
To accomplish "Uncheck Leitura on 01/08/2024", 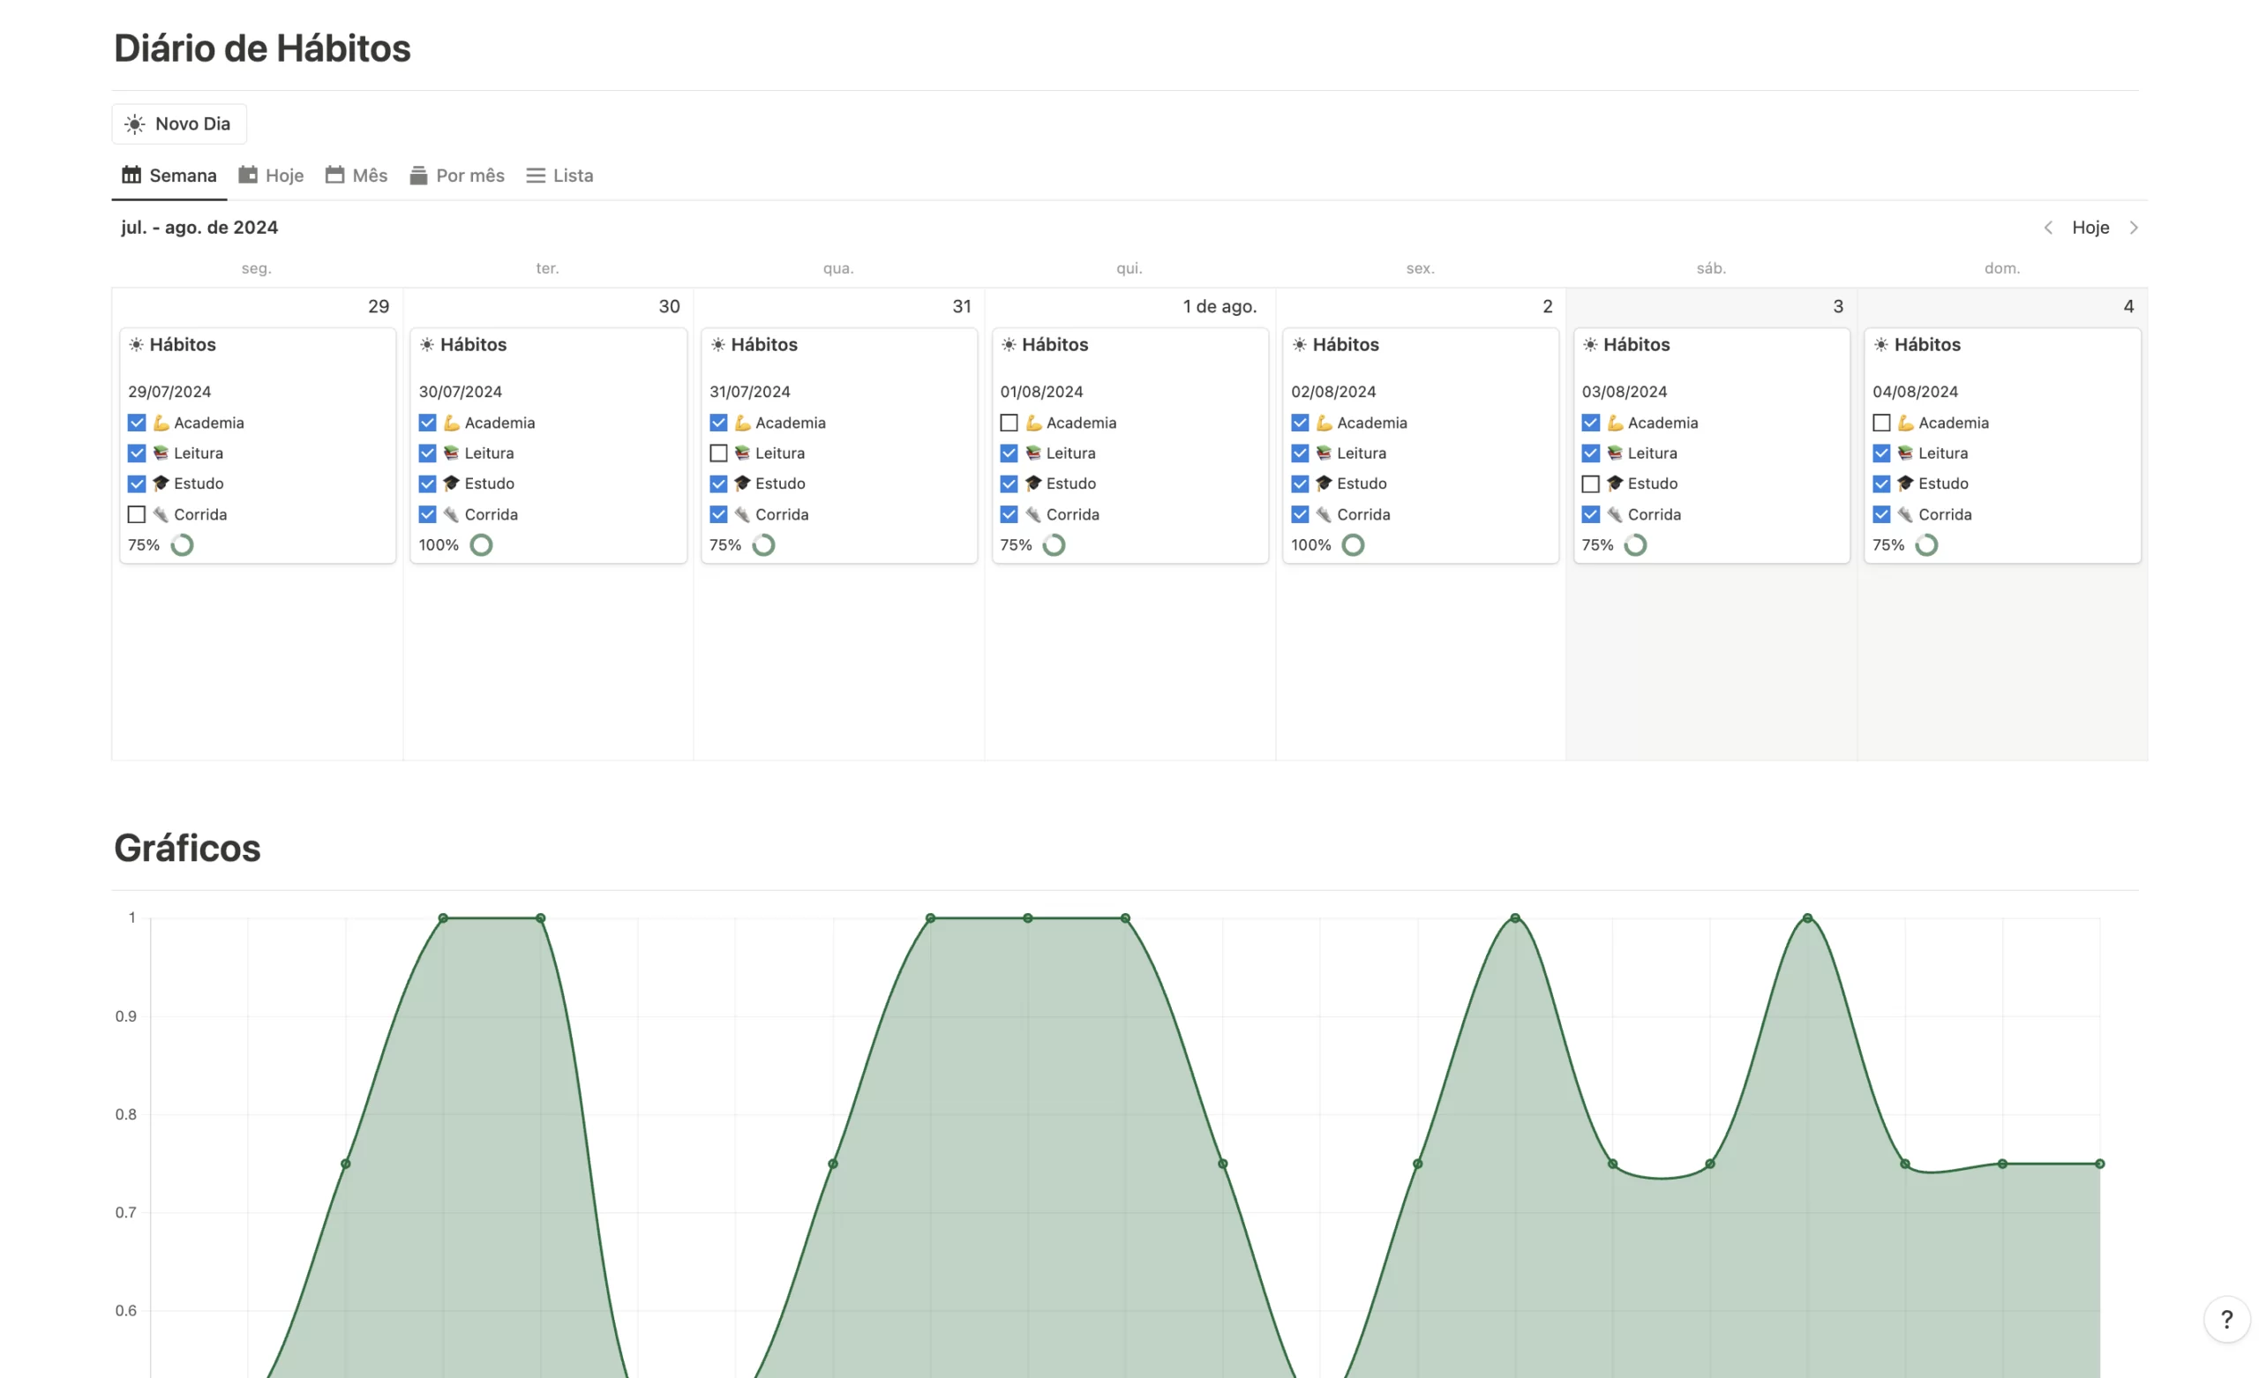I will [x=1009, y=453].
